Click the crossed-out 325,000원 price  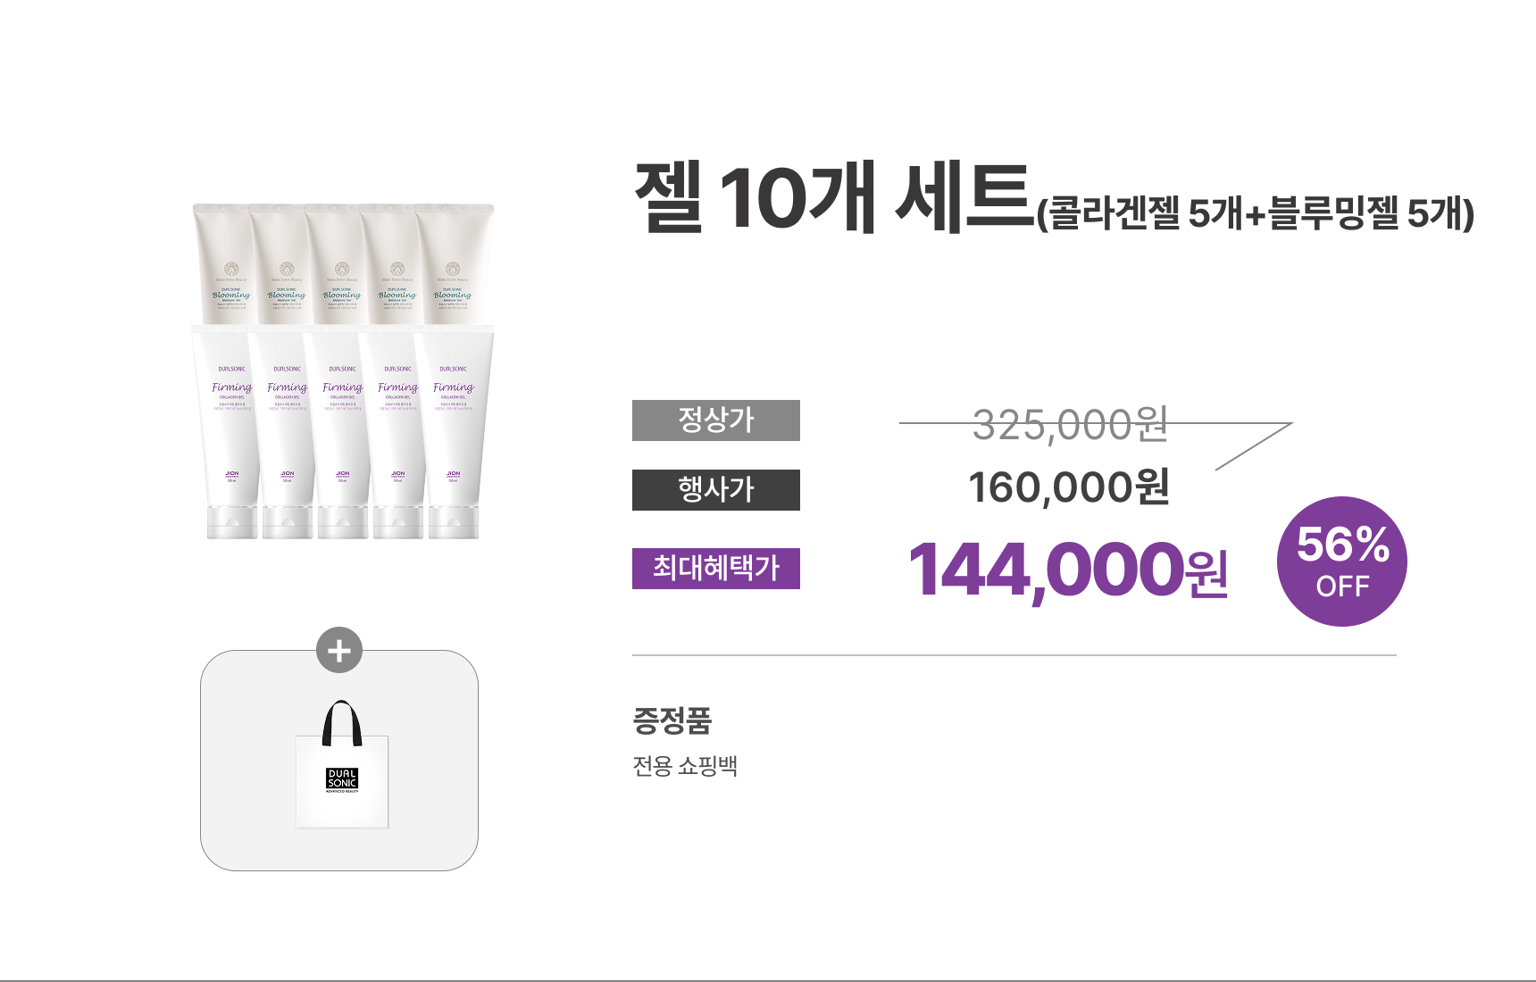1069,424
